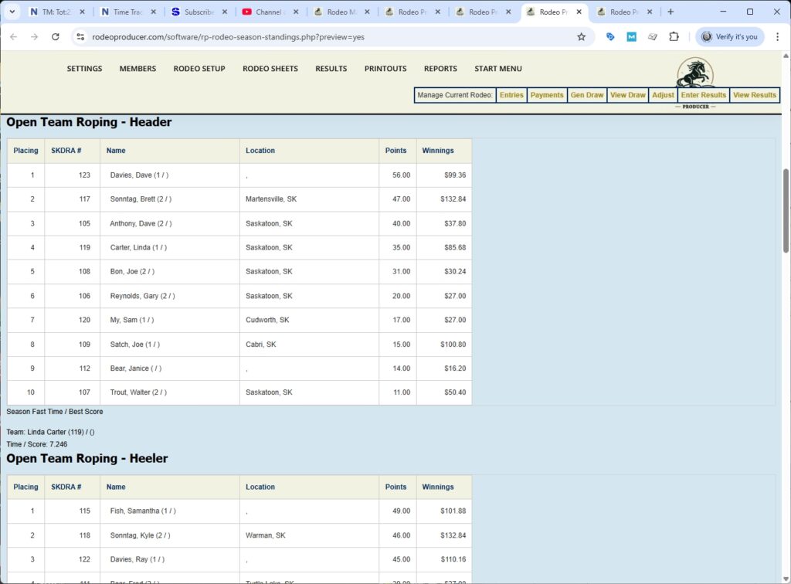Click Gen Draw to generate a draw
The height and width of the screenshot is (584, 791).
click(x=587, y=94)
